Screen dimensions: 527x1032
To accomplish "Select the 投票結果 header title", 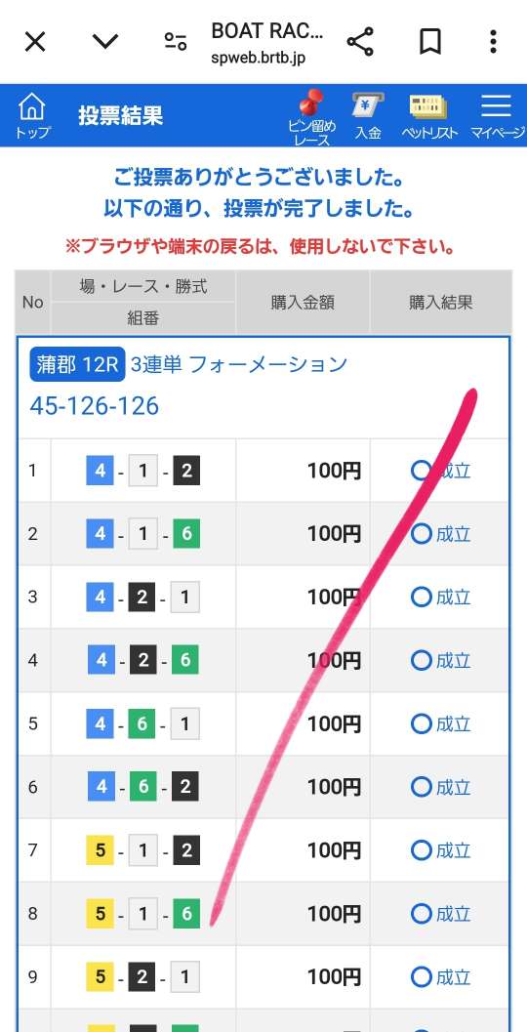I will point(120,116).
